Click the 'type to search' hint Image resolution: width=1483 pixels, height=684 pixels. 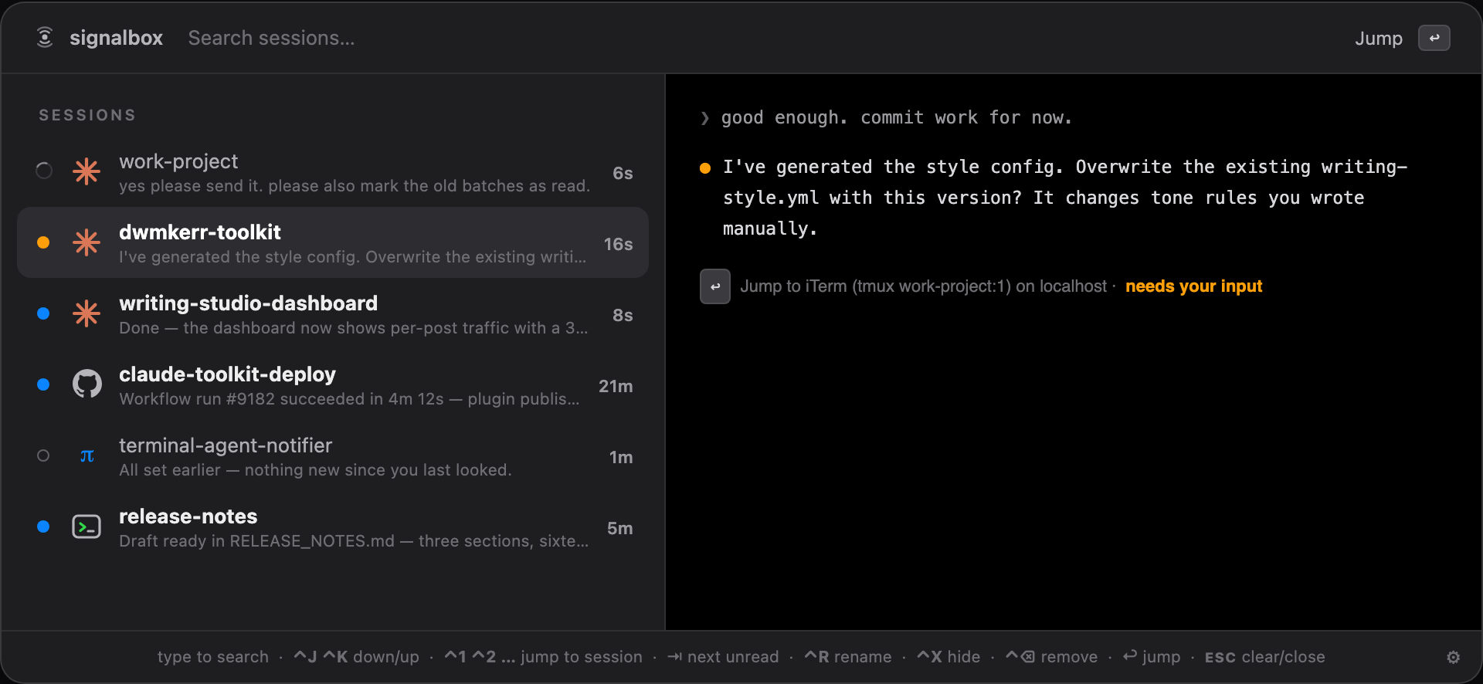(213, 657)
